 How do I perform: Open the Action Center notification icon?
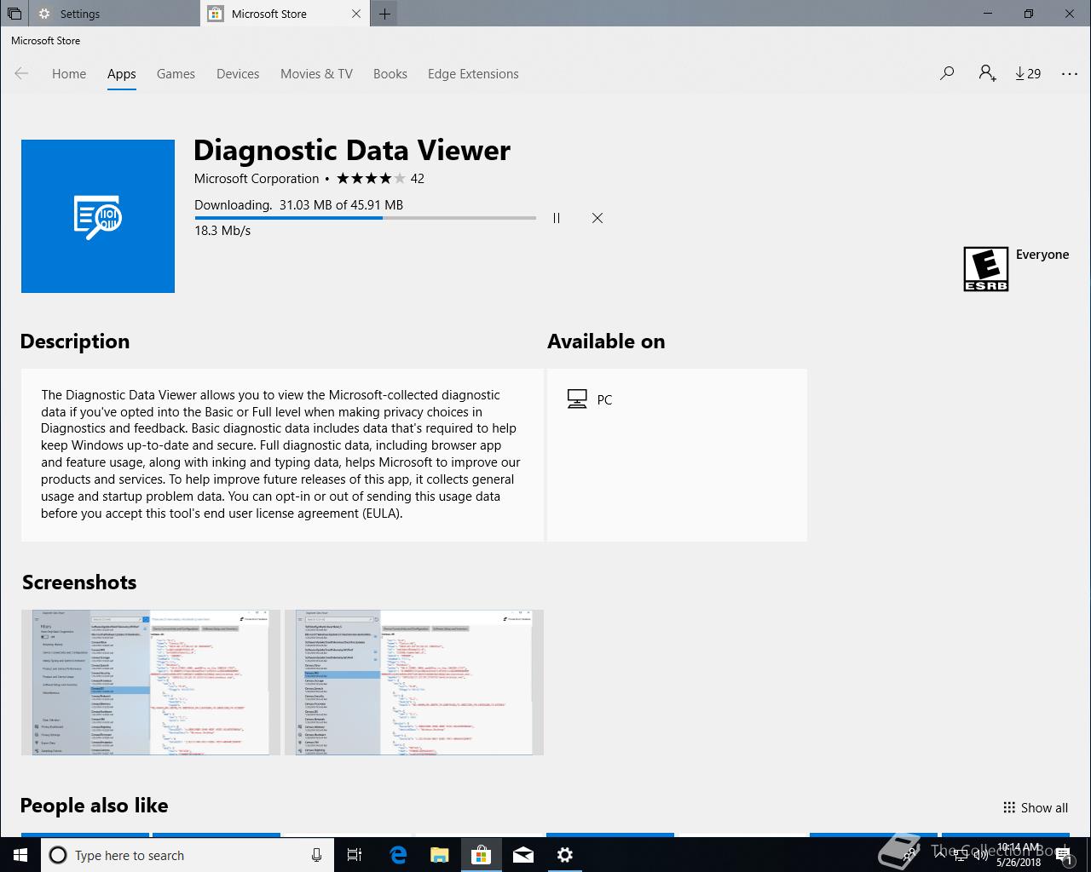1064,855
